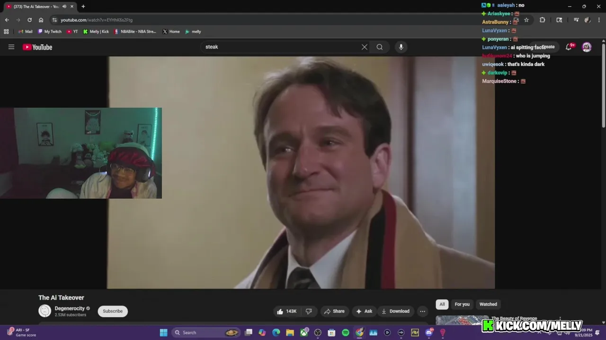Open the YT bookmark
The height and width of the screenshot is (340, 606).
(72, 32)
